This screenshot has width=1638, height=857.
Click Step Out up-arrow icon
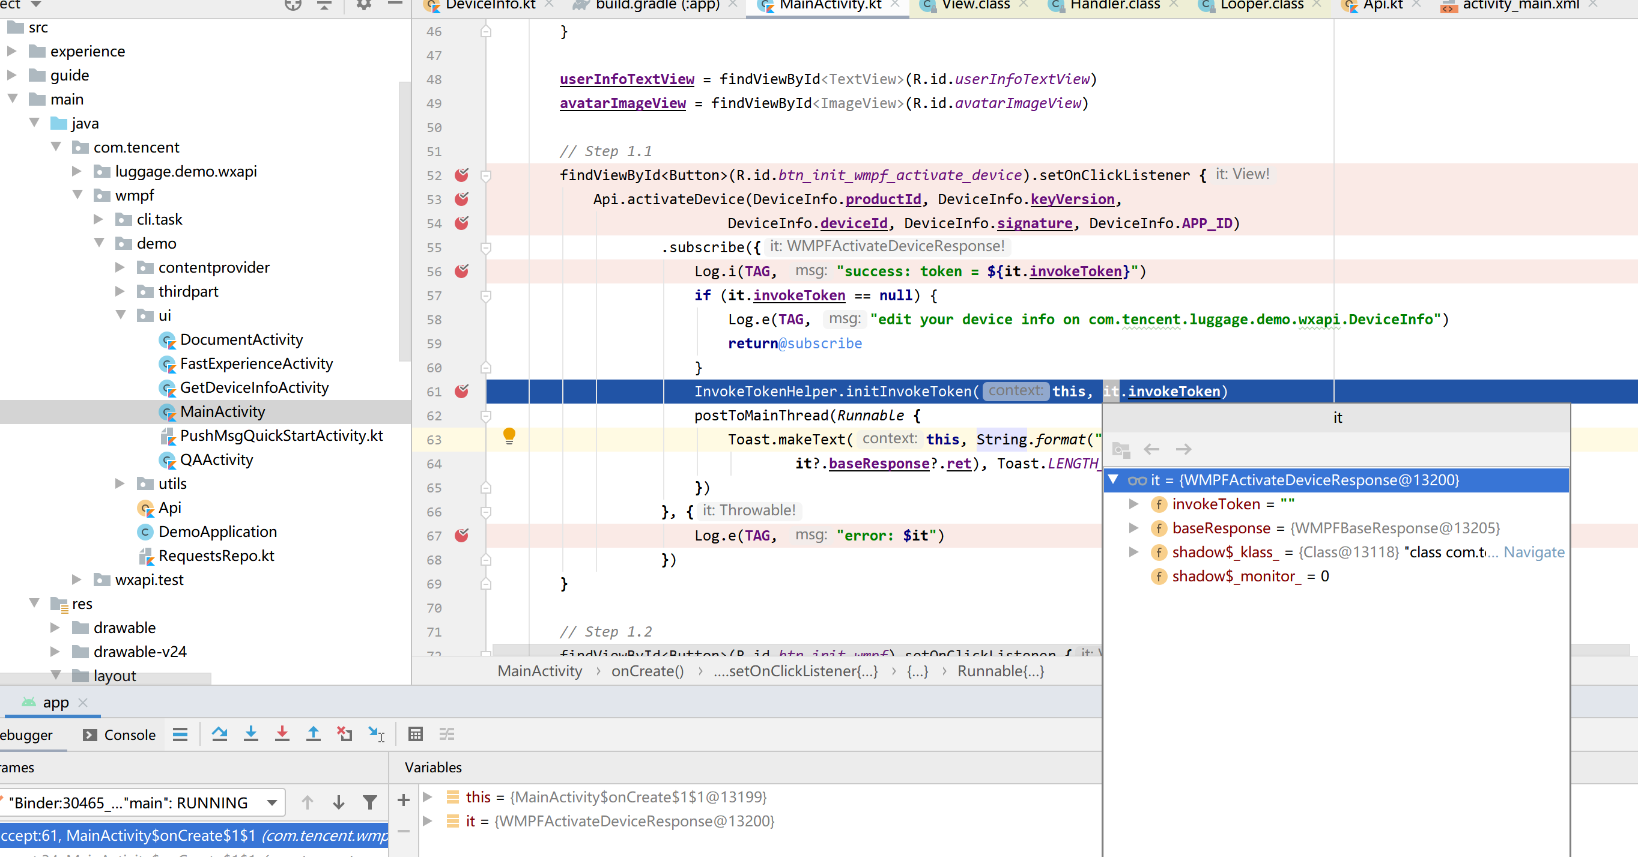pyautogui.click(x=314, y=734)
